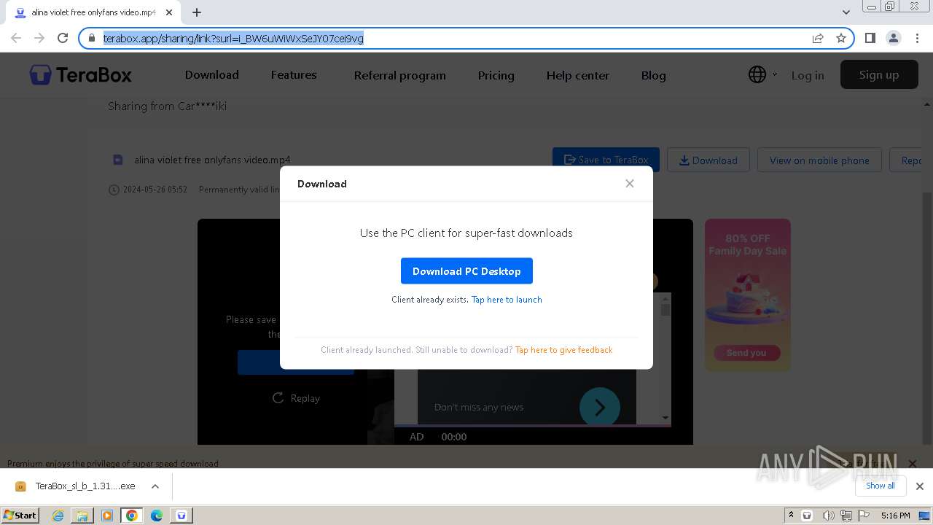Click the alina violet mp4 file name
The width and height of the screenshot is (933, 525).
[212, 160]
